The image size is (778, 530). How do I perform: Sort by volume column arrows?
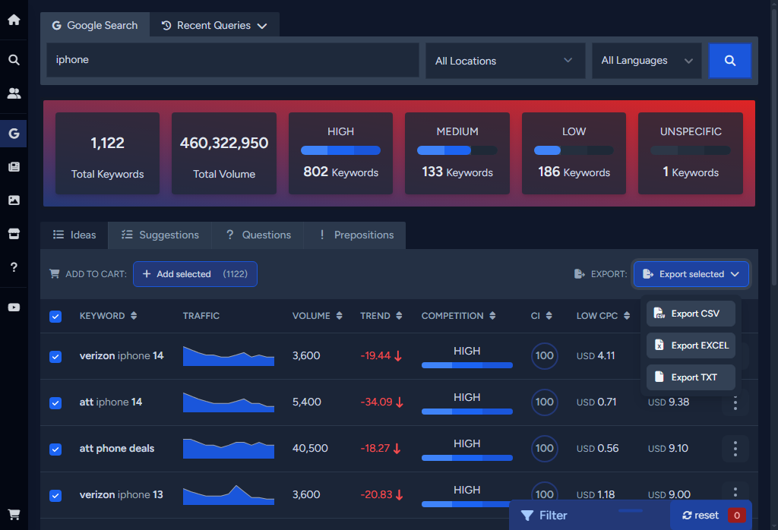[339, 316]
